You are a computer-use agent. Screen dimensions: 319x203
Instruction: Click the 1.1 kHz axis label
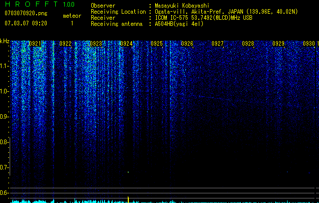(5, 66)
